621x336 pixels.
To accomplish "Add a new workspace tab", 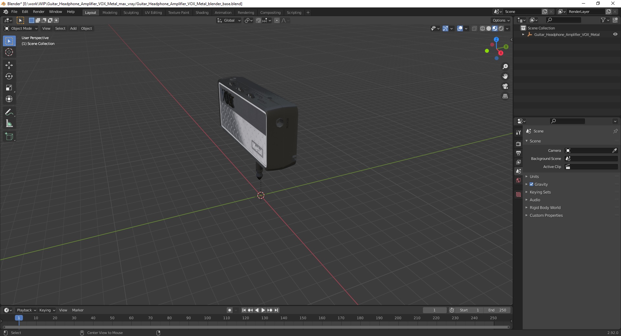I will [x=308, y=13].
